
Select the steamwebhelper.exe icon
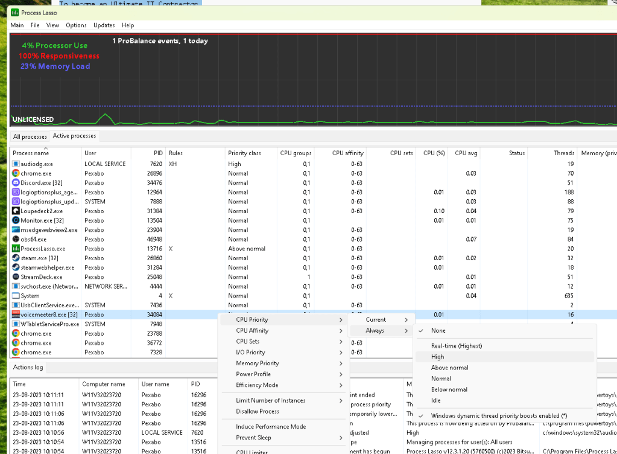point(16,268)
